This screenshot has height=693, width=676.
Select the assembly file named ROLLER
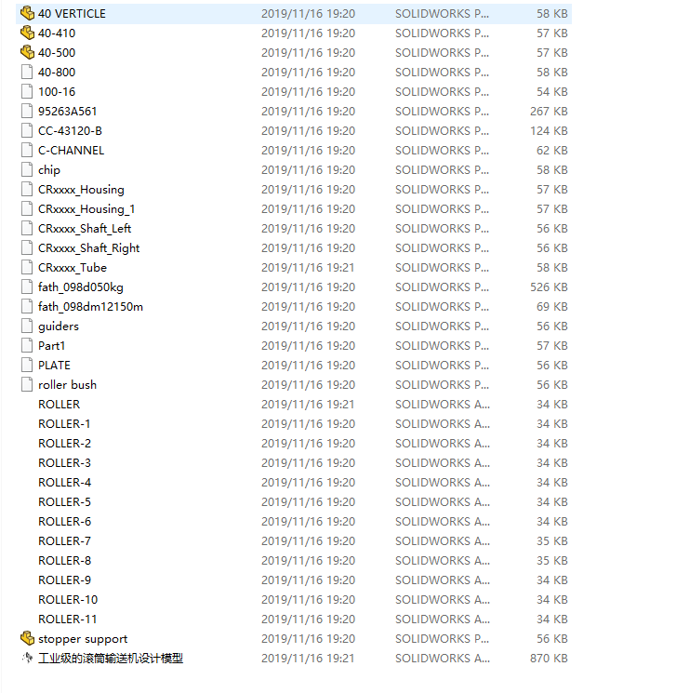pos(60,405)
